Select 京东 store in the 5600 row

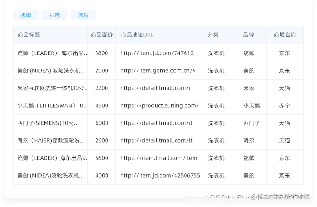(284, 158)
